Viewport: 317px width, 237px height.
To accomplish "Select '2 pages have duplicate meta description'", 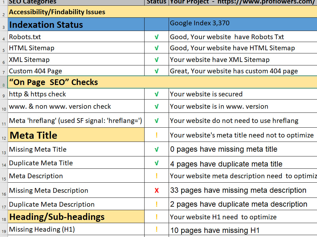I will click(x=243, y=204).
